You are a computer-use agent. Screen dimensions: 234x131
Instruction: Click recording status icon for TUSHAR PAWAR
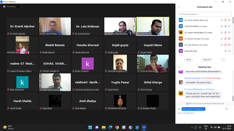click(222, 26)
